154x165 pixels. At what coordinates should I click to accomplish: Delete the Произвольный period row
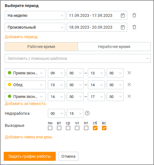(x=134, y=27)
